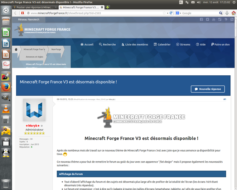The height and width of the screenshot is (190, 237).
Task: Click the Nouvelle réponse button
Action: click(208, 89)
